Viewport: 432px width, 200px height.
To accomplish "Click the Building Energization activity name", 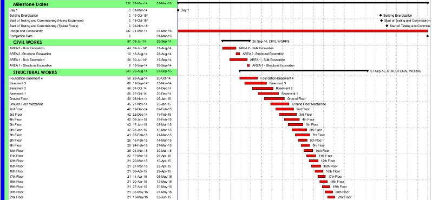I will (x=24, y=16).
